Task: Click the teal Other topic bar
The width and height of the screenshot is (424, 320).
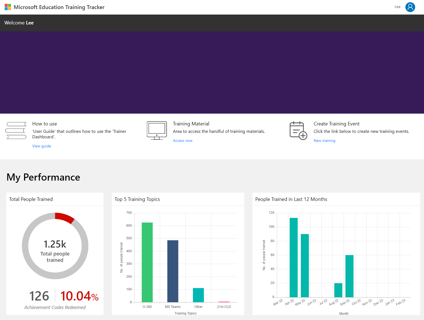Action: point(198,295)
